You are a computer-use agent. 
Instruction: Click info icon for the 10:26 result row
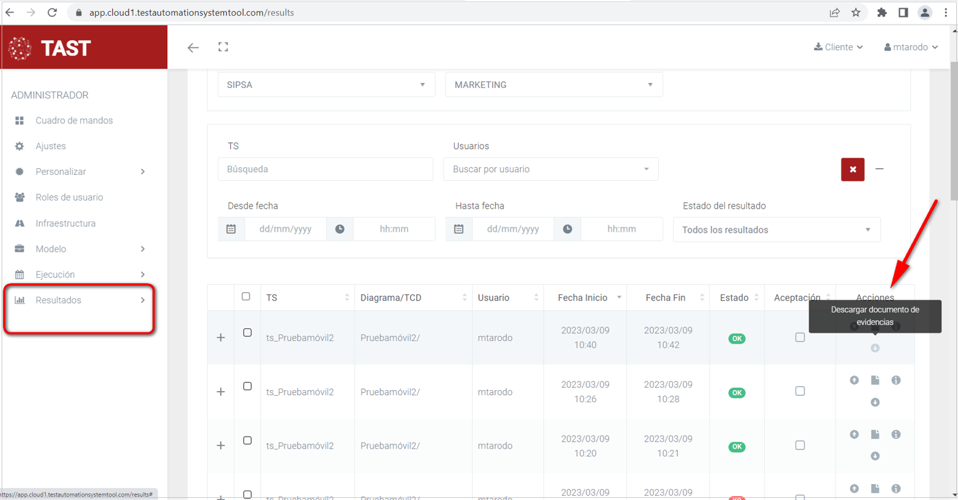(x=896, y=380)
